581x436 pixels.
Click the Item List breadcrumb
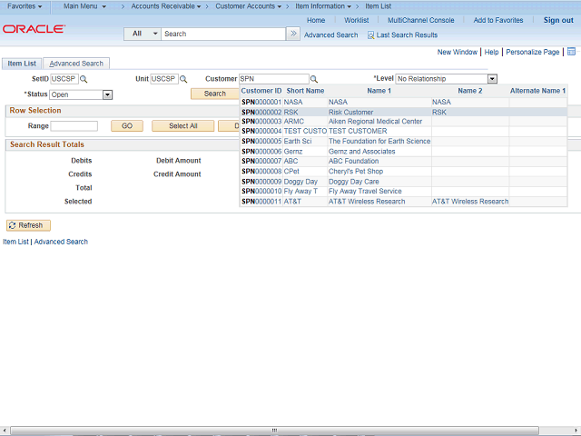point(378,6)
